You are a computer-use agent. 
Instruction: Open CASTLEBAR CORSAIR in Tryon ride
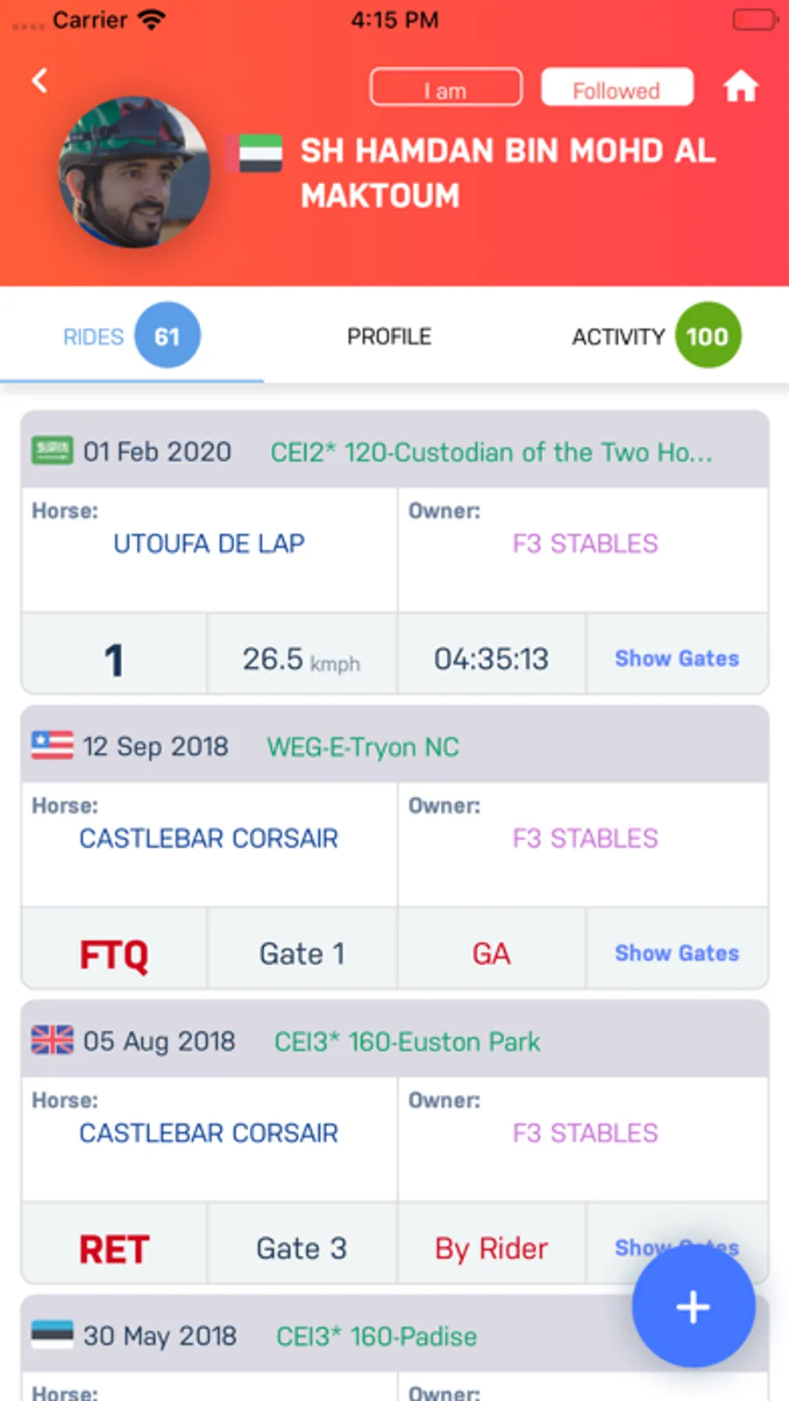click(209, 838)
